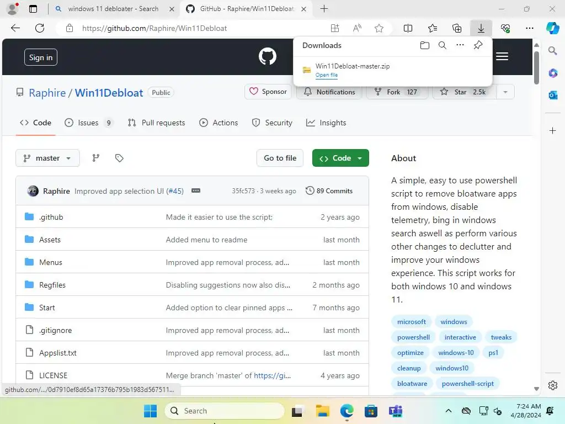Open the Issues tab

89,123
